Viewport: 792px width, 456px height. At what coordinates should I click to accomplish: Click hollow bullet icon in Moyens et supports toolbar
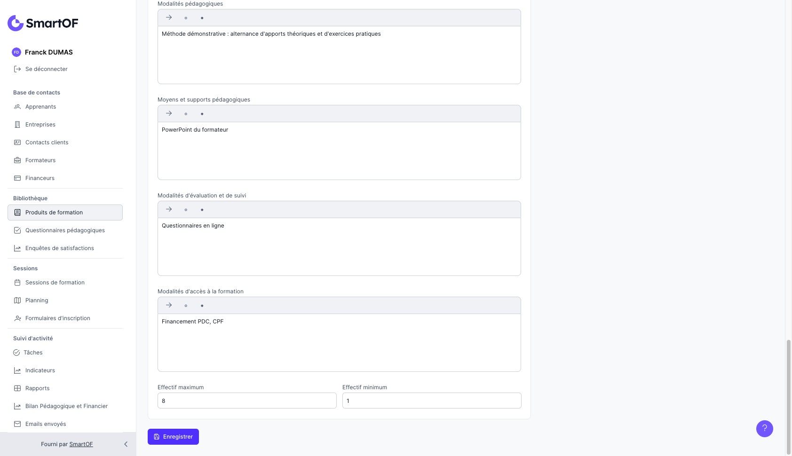(186, 114)
